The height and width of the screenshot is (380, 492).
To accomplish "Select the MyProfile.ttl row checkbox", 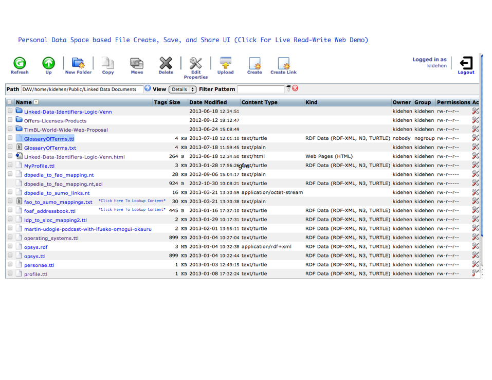I will click(x=10, y=166).
